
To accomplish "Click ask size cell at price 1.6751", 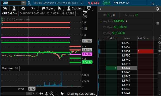I will point(146,51).
